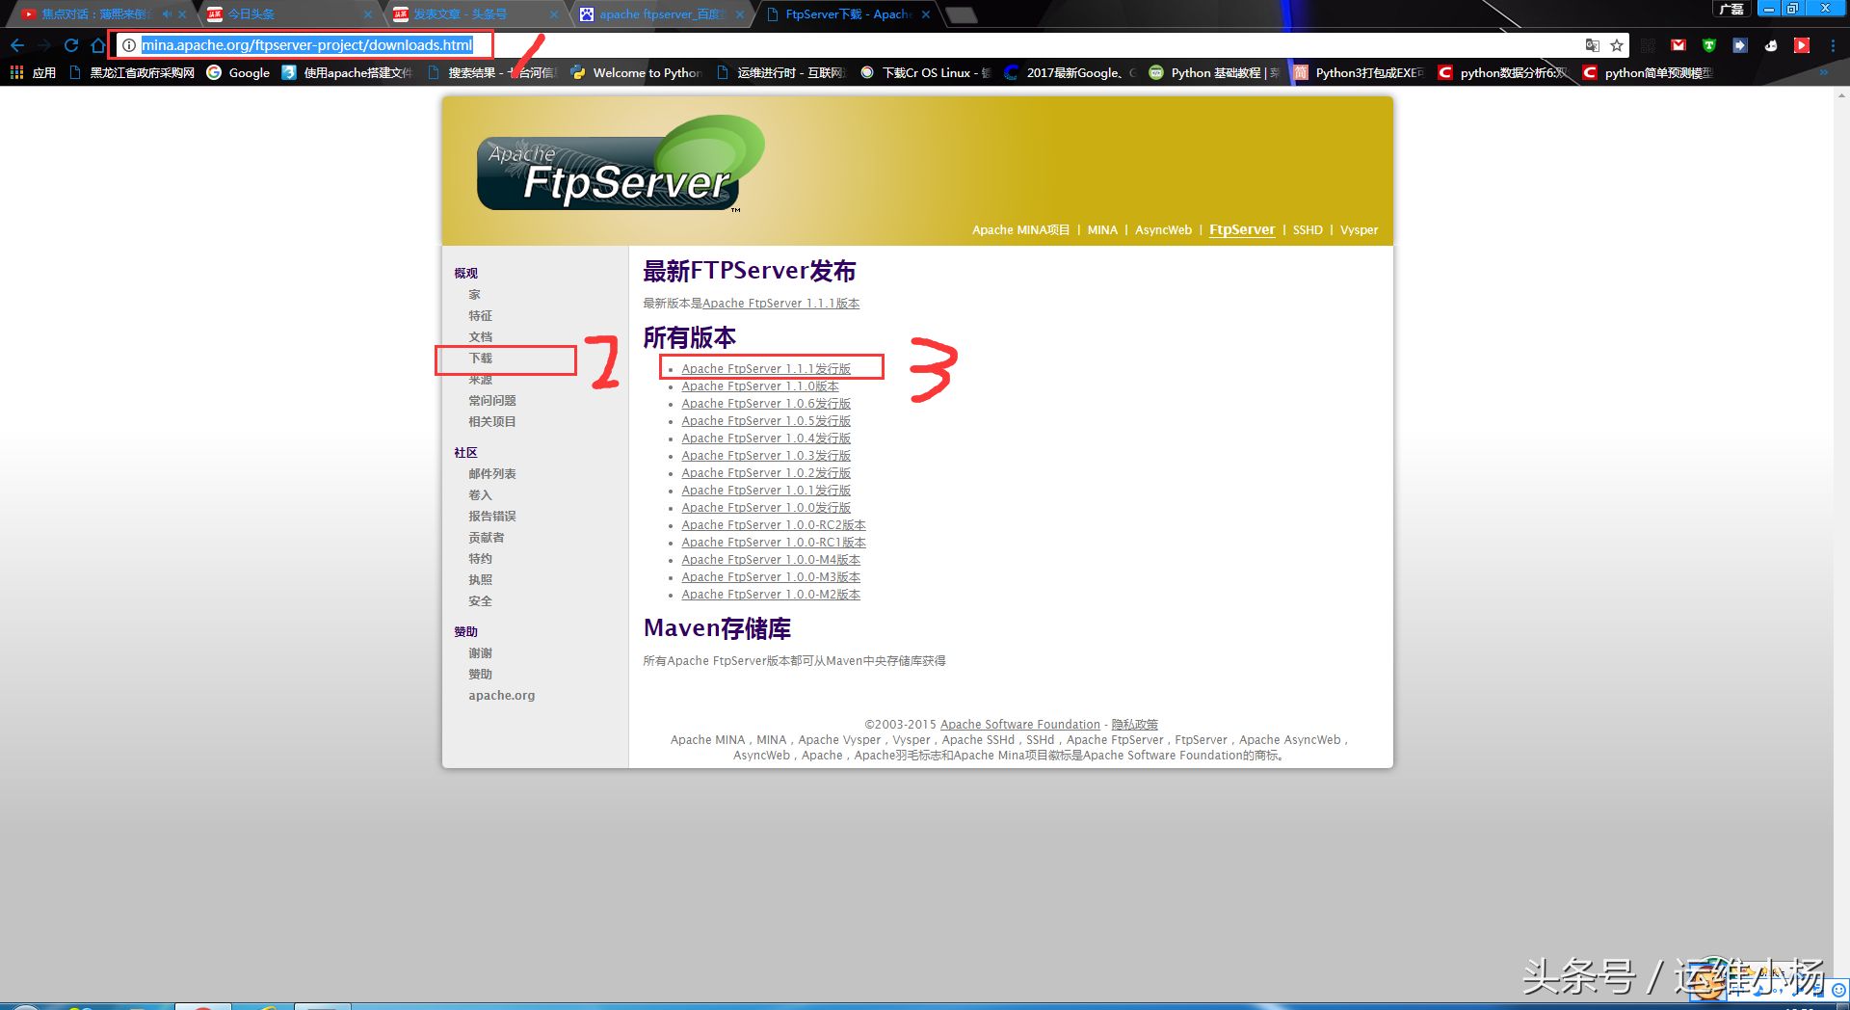1850x1010 pixels.
Task: Open MINA in header navigation
Action: (1102, 230)
